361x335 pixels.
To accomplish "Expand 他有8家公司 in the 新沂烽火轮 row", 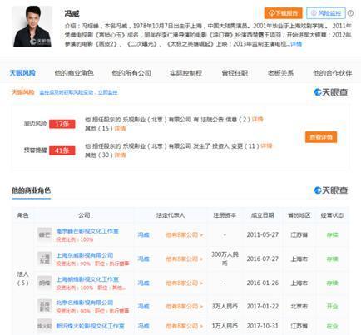I will [x=185, y=326].
